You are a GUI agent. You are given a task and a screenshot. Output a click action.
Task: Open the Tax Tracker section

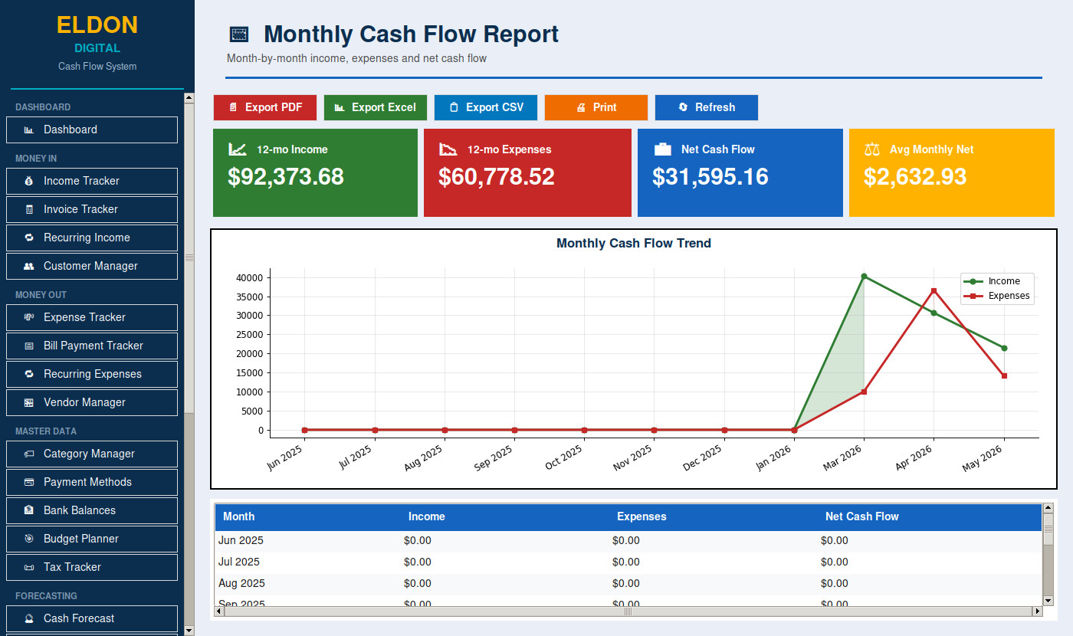(x=92, y=567)
